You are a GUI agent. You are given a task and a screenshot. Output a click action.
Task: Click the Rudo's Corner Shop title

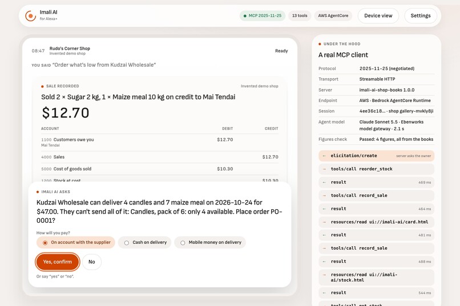70,48
